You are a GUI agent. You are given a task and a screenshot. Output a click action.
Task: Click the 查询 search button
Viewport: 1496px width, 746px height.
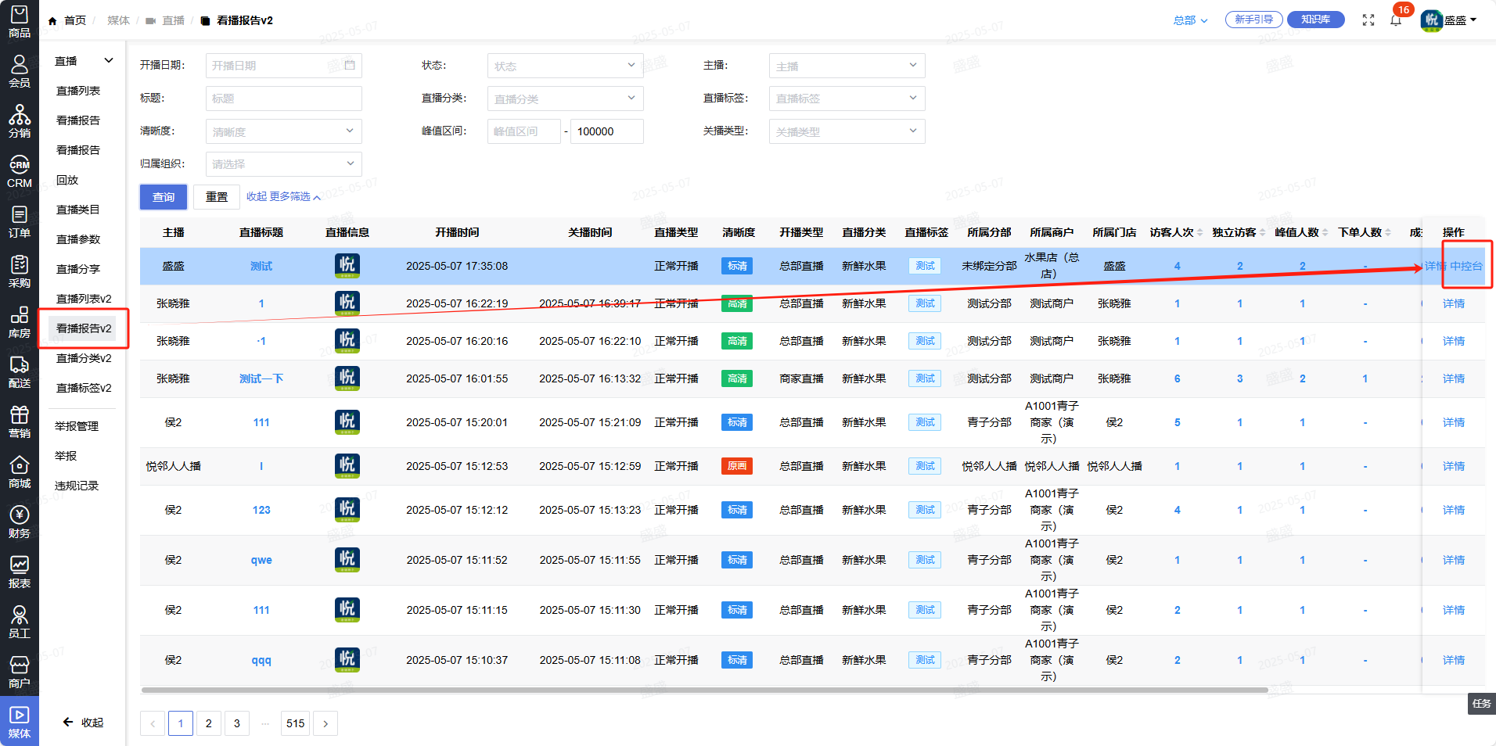(164, 197)
